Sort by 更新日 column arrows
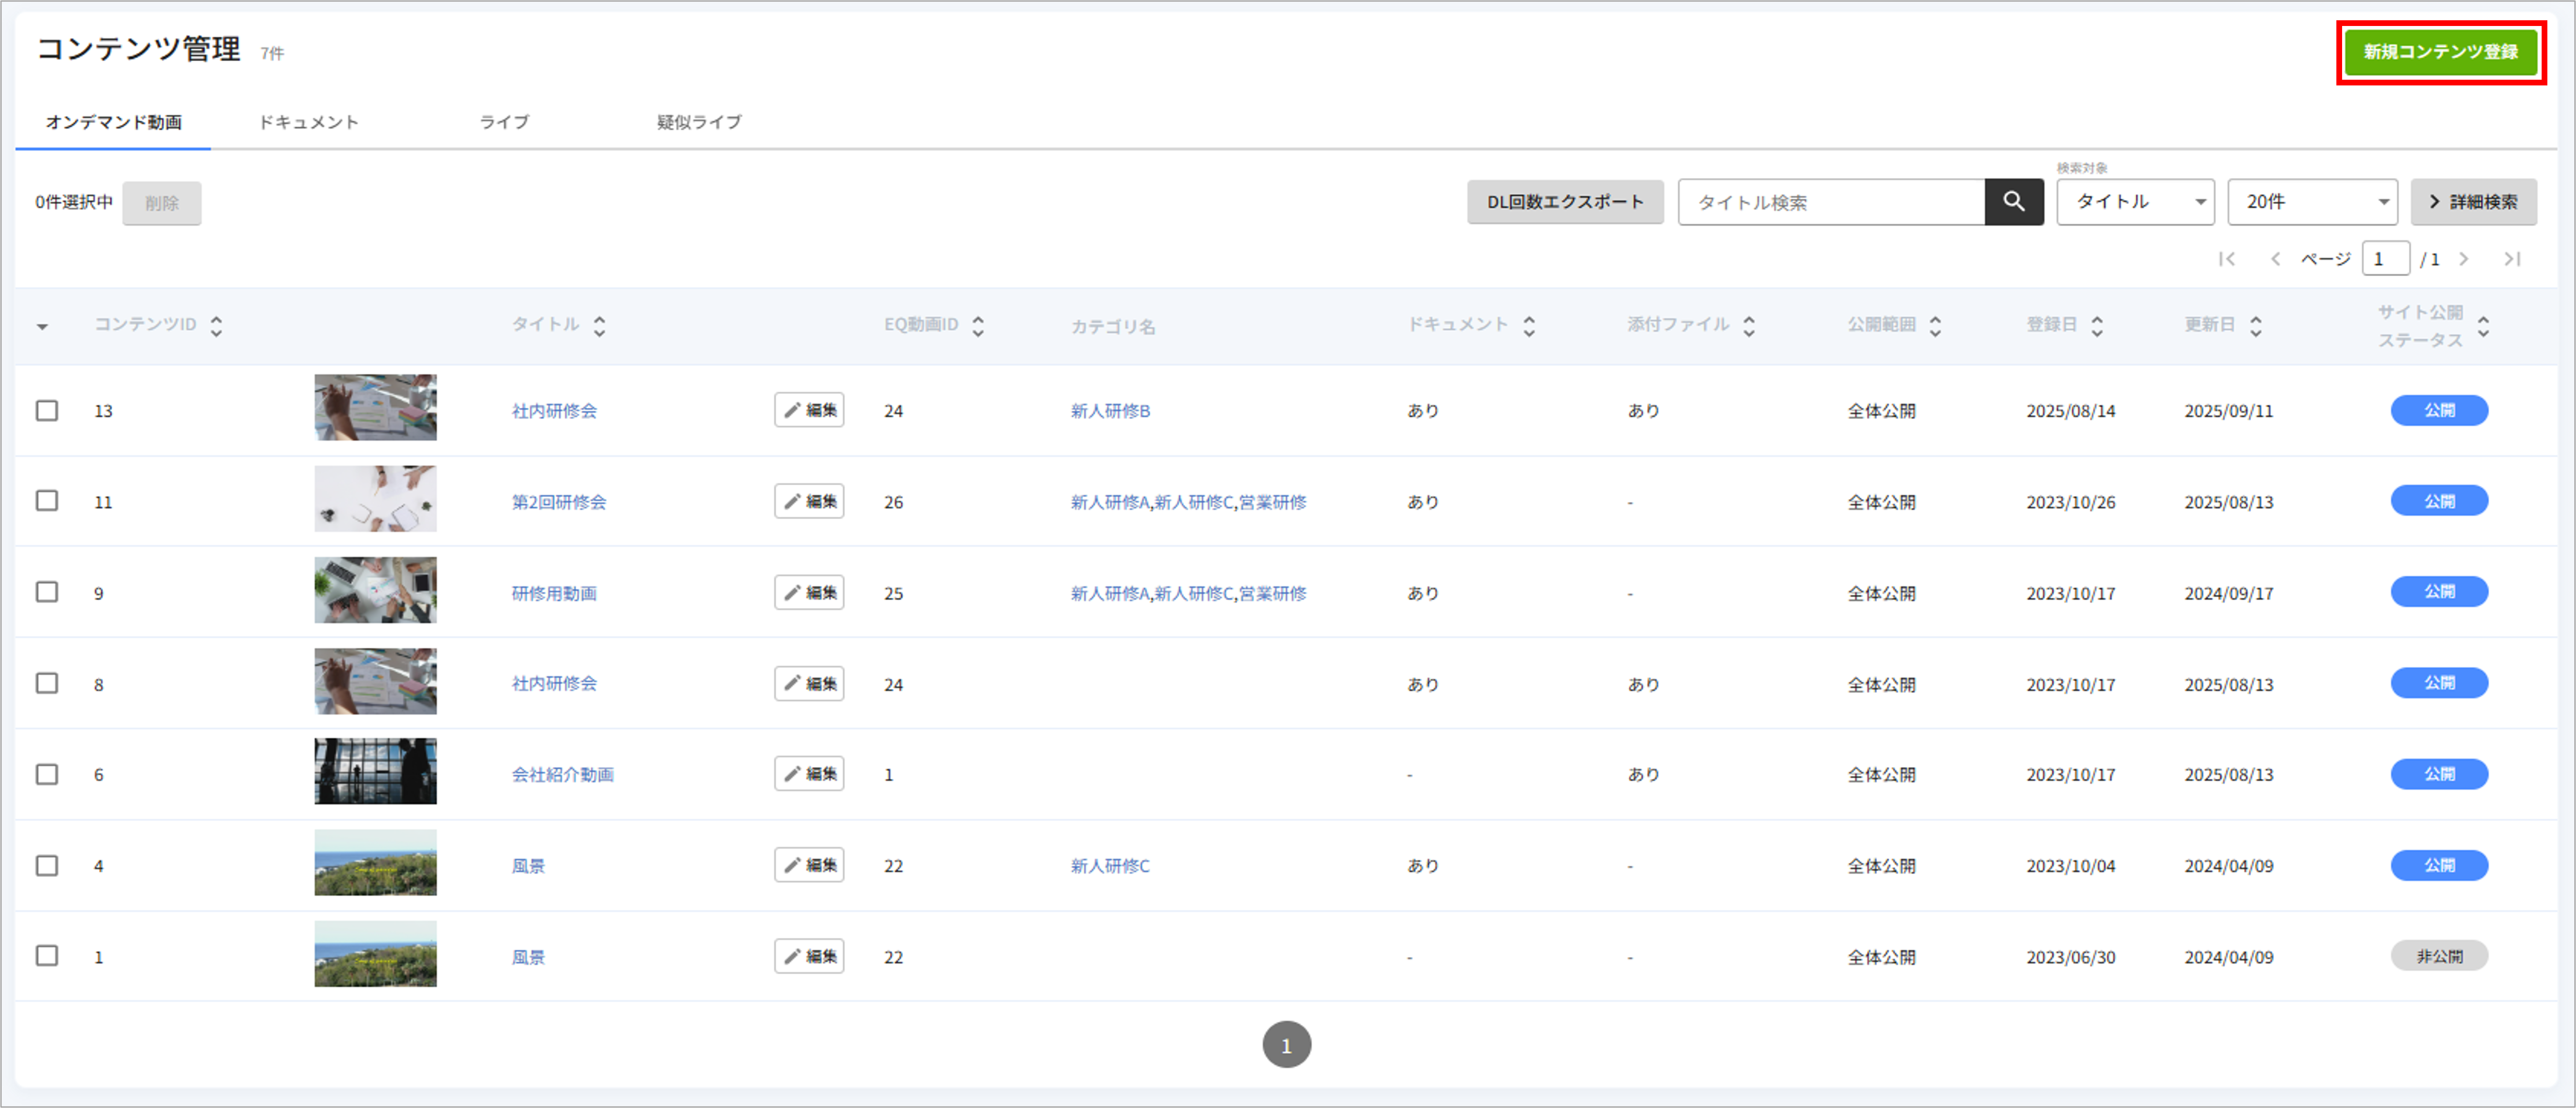 (x=2256, y=325)
